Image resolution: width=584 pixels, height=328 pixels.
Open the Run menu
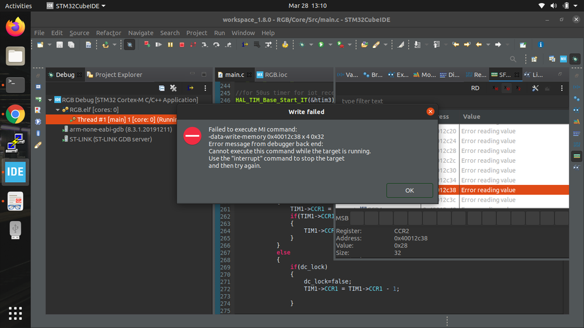pos(219,33)
